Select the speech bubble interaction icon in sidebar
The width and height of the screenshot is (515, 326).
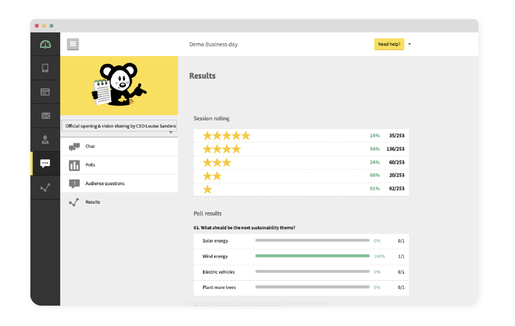[x=45, y=163]
